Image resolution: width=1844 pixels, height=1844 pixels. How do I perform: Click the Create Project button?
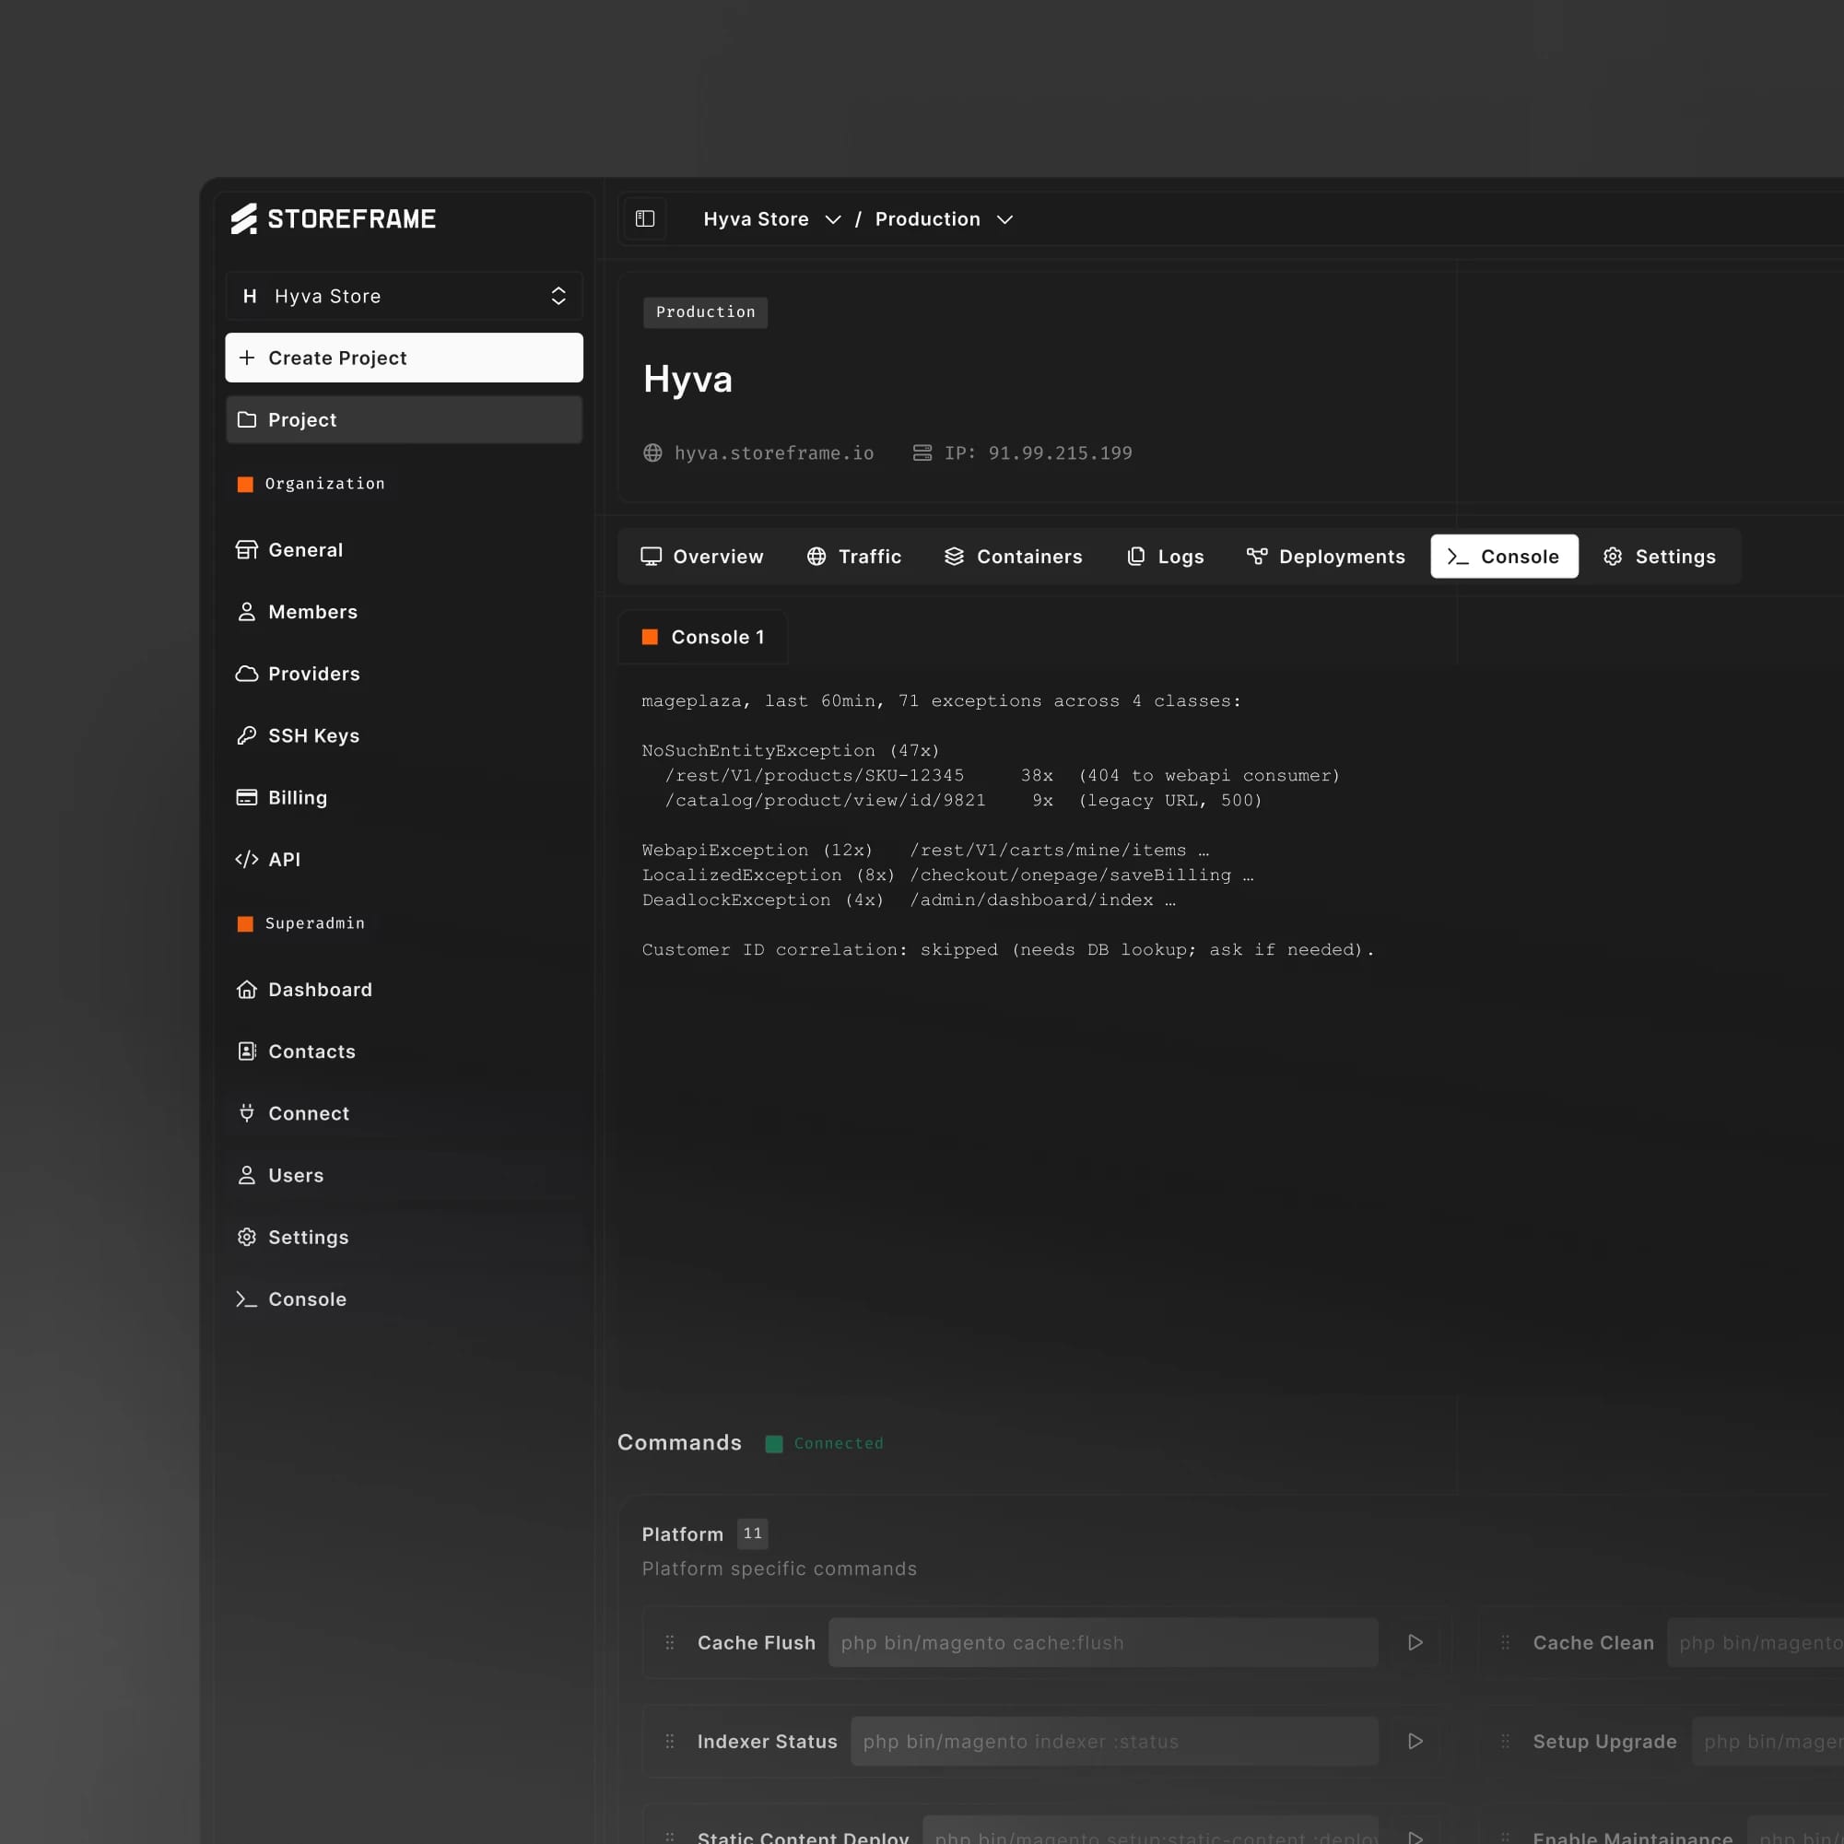tap(404, 358)
